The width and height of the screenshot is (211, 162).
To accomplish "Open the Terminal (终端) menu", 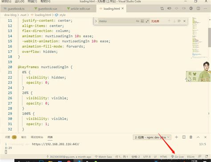I will [x=32, y=1].
